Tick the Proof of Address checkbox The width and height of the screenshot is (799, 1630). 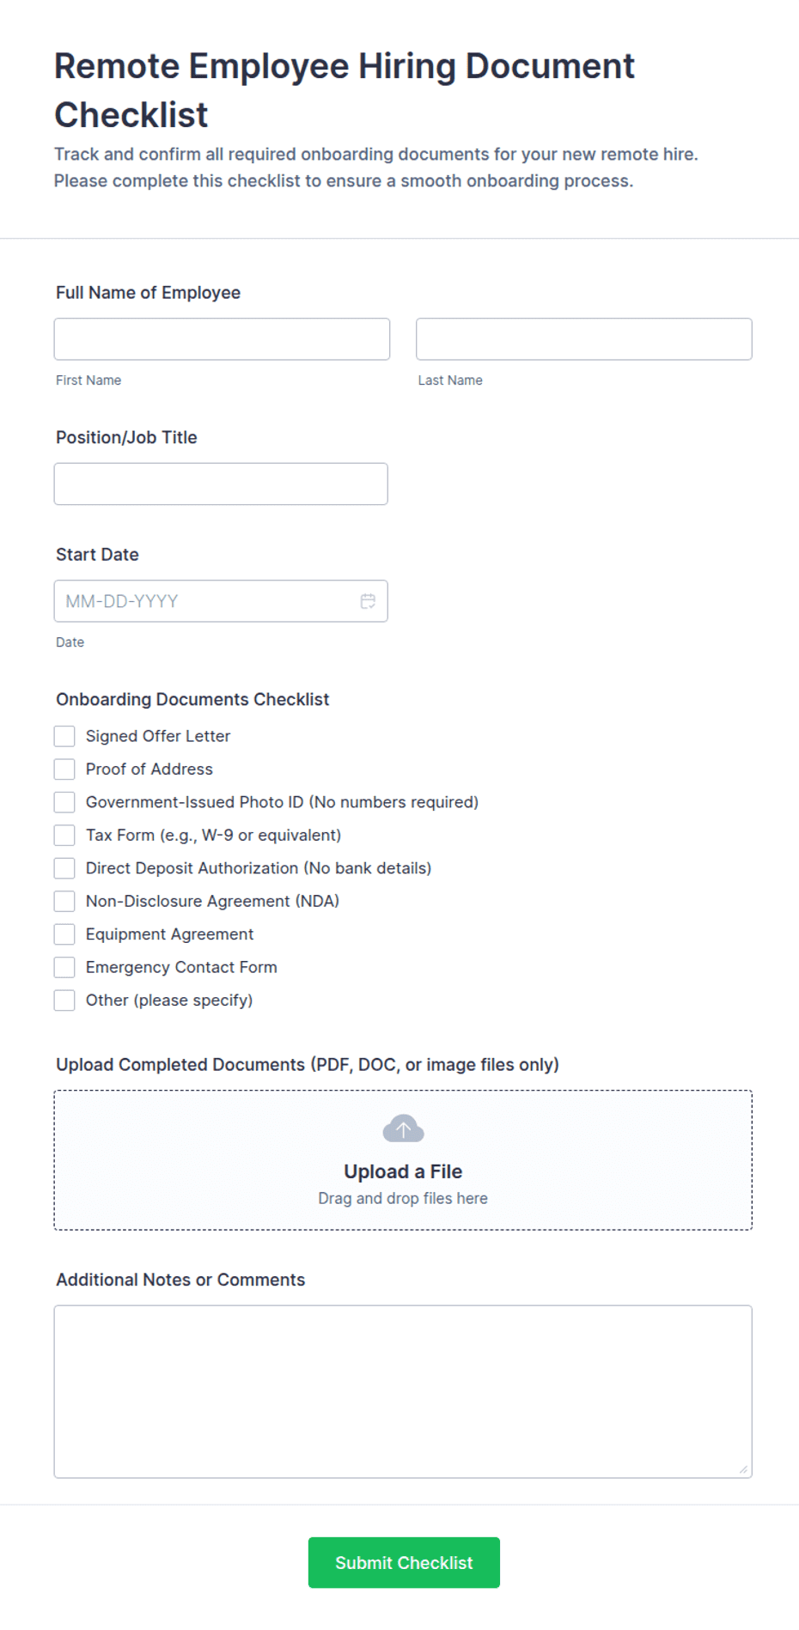tap(64, 769)
